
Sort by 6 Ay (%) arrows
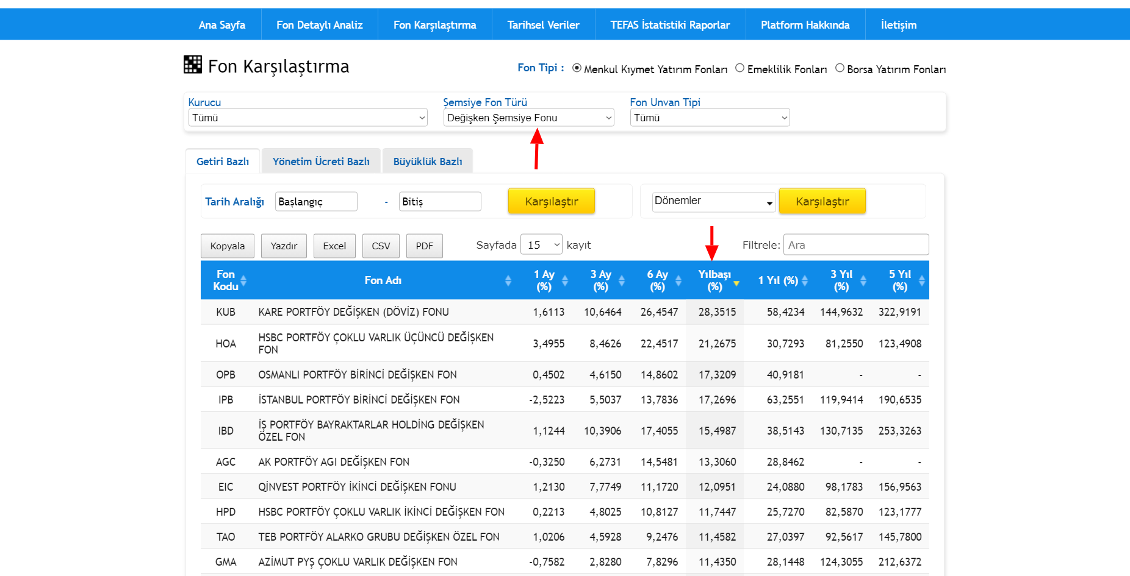[x=678, y=280]
